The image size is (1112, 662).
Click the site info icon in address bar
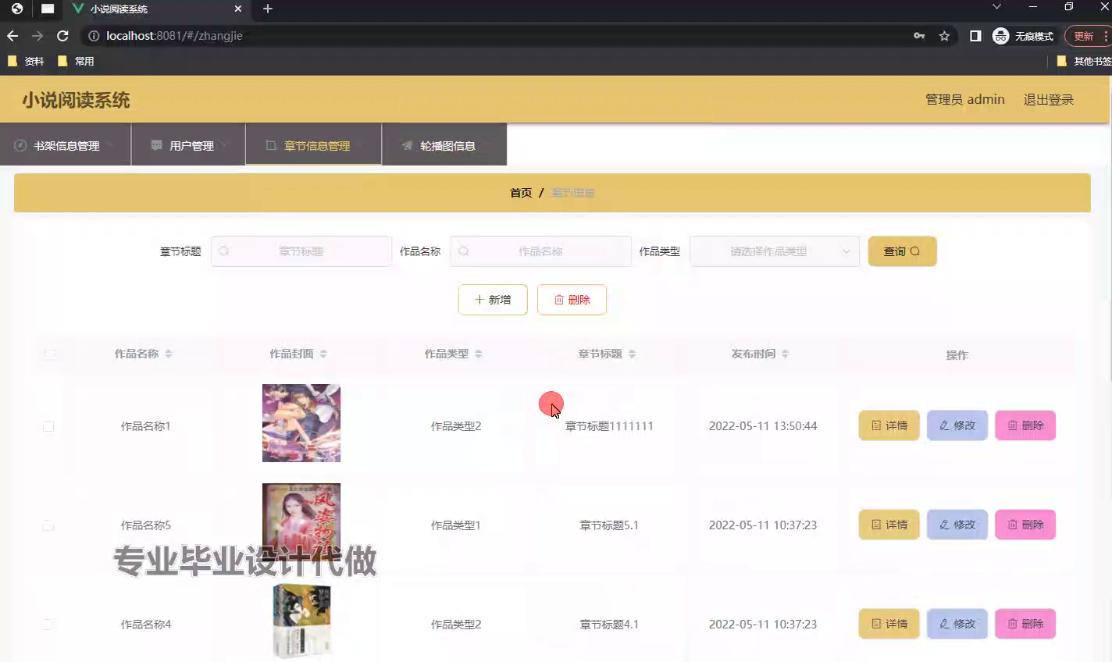point(94,36)
